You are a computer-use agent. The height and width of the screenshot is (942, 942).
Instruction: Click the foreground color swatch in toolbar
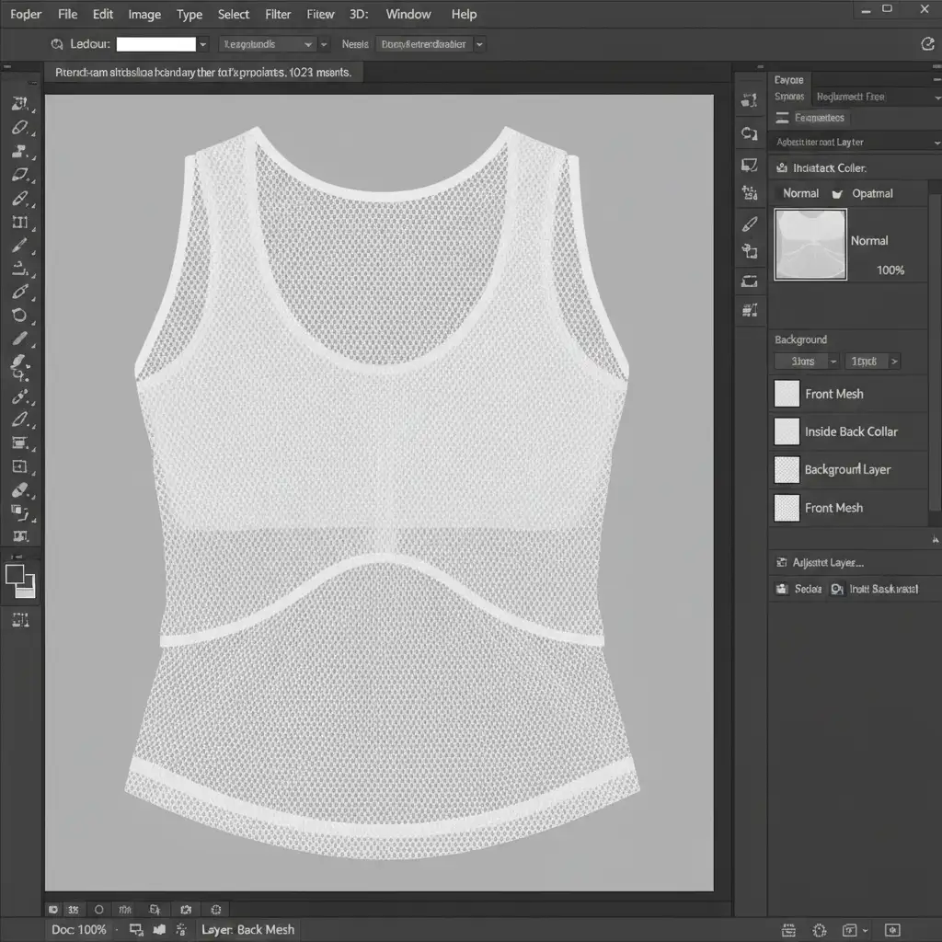coord(16,575)
